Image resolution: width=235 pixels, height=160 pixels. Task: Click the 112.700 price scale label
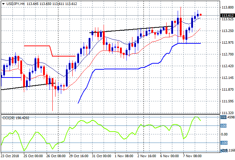pyautogui.click(x=228, y=54)
